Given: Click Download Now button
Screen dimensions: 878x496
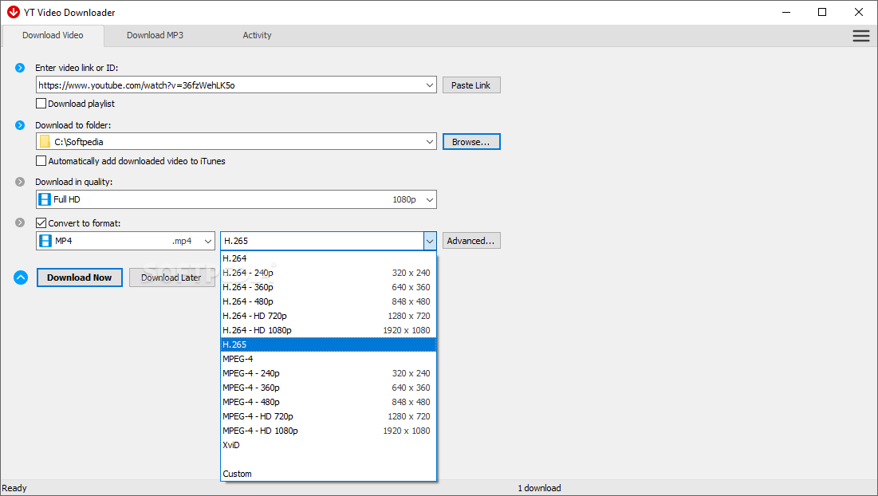Looking at the screenshot, I should [80, 278].
